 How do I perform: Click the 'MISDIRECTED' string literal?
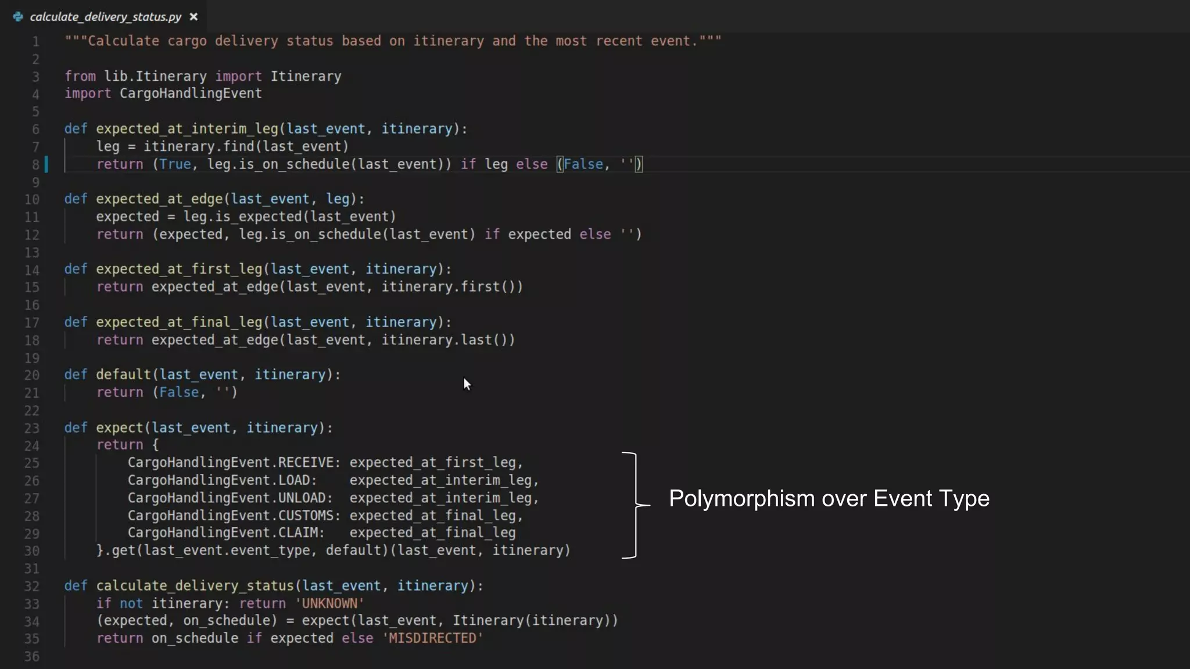coord(432,638)
